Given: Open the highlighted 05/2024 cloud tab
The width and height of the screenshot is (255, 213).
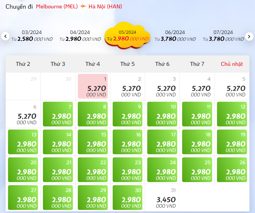Looking at the screenshot, I should [x=127, y=36].
